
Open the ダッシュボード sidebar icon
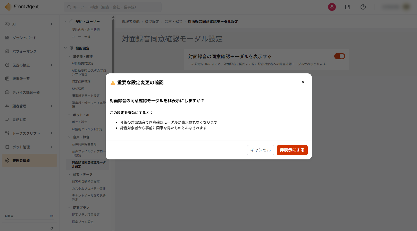[x=7, y=38]
